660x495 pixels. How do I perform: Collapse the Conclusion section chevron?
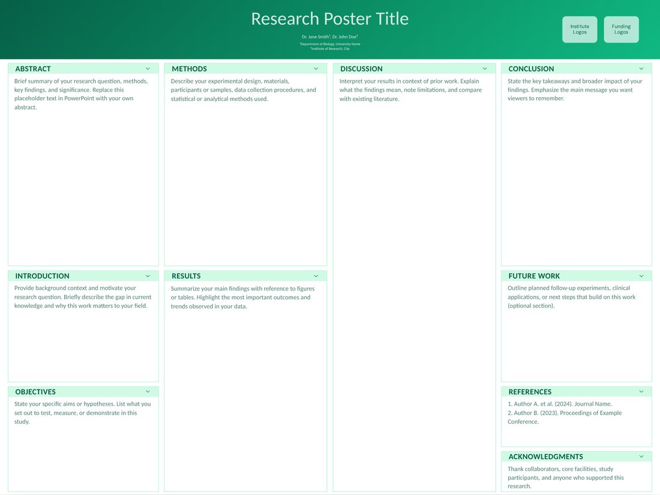[641, 68]
